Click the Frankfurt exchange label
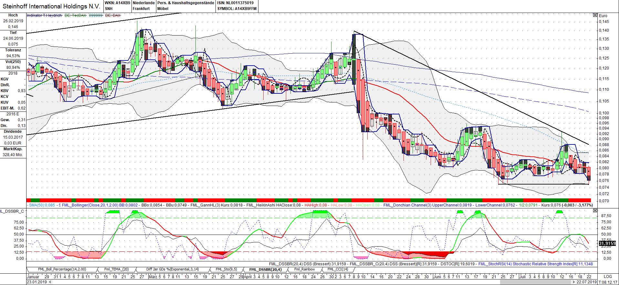619x285 pixels. click(x=141, y=9)
